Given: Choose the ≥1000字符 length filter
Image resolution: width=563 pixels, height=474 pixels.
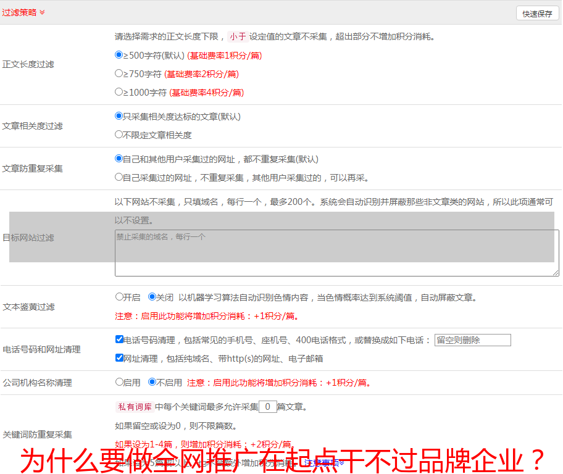Looking at the screenshot, I should coord(119,92).
